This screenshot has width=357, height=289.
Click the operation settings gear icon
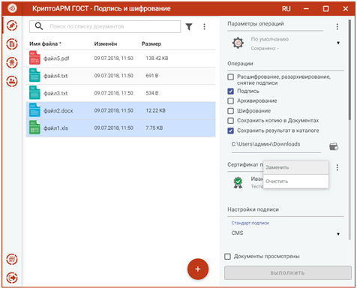point(238,43)
